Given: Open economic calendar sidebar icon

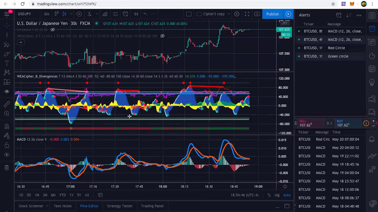Looking at the screenshot, I should coord(372,69).
